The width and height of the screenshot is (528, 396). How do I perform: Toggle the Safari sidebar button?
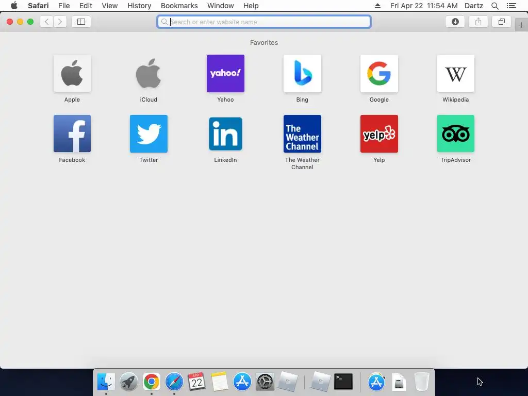click(x=81, y=22)
